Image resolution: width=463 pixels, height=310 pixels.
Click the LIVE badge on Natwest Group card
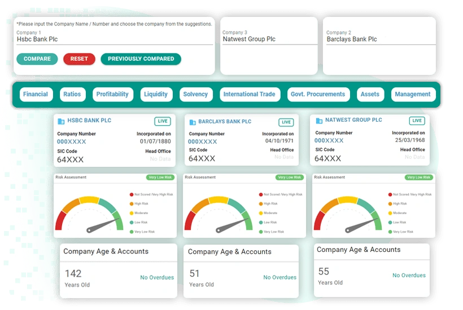[x=417, y=121]
